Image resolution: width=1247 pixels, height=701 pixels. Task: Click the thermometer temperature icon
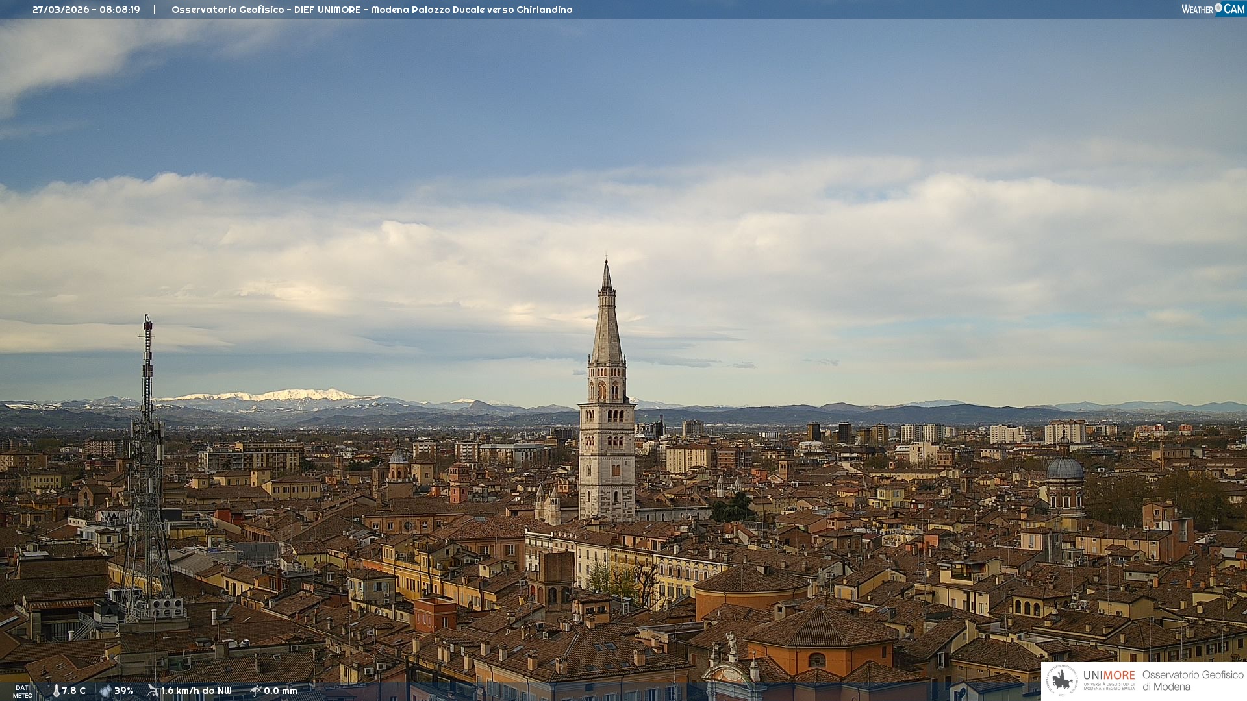pos(56,691)
